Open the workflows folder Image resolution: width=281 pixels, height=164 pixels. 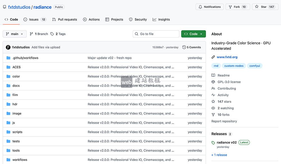click(20, 160)
